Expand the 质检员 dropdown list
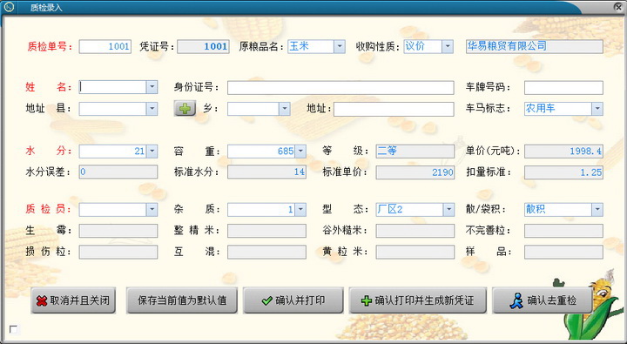This screenshot has width=627, height=344. tap(152, 209)
